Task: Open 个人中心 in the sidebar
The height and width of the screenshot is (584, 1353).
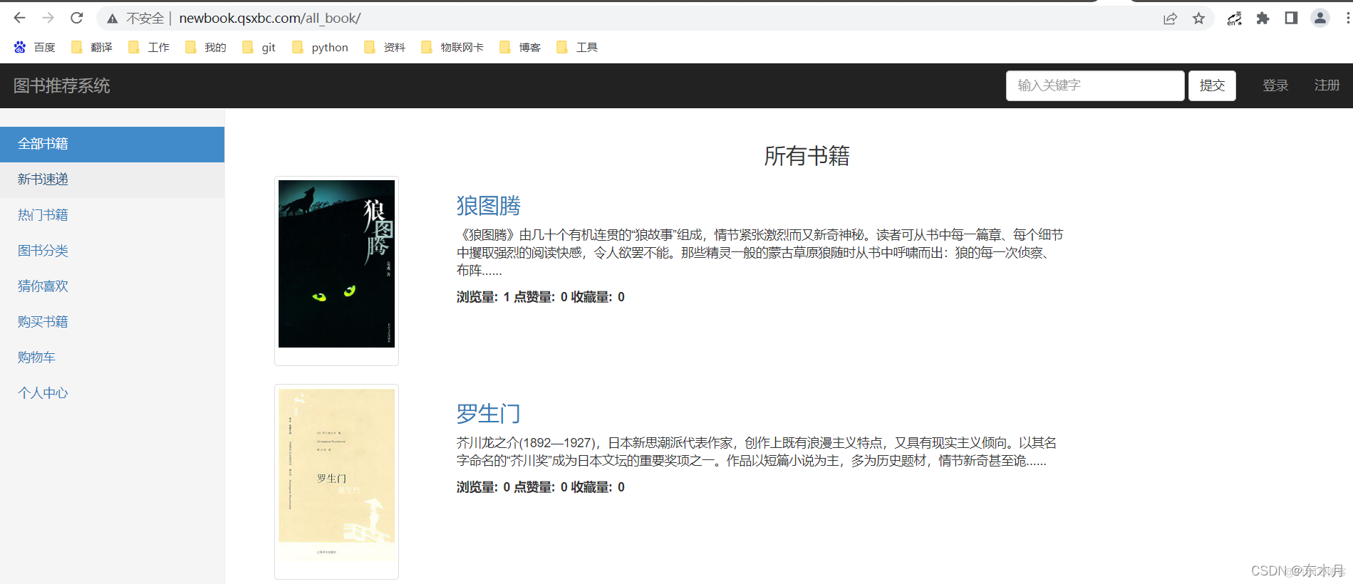Action: pyautogui.click(x=112, y=393)
